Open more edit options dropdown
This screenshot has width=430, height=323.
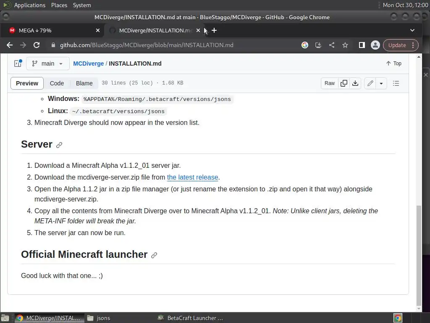coord(381,83)
